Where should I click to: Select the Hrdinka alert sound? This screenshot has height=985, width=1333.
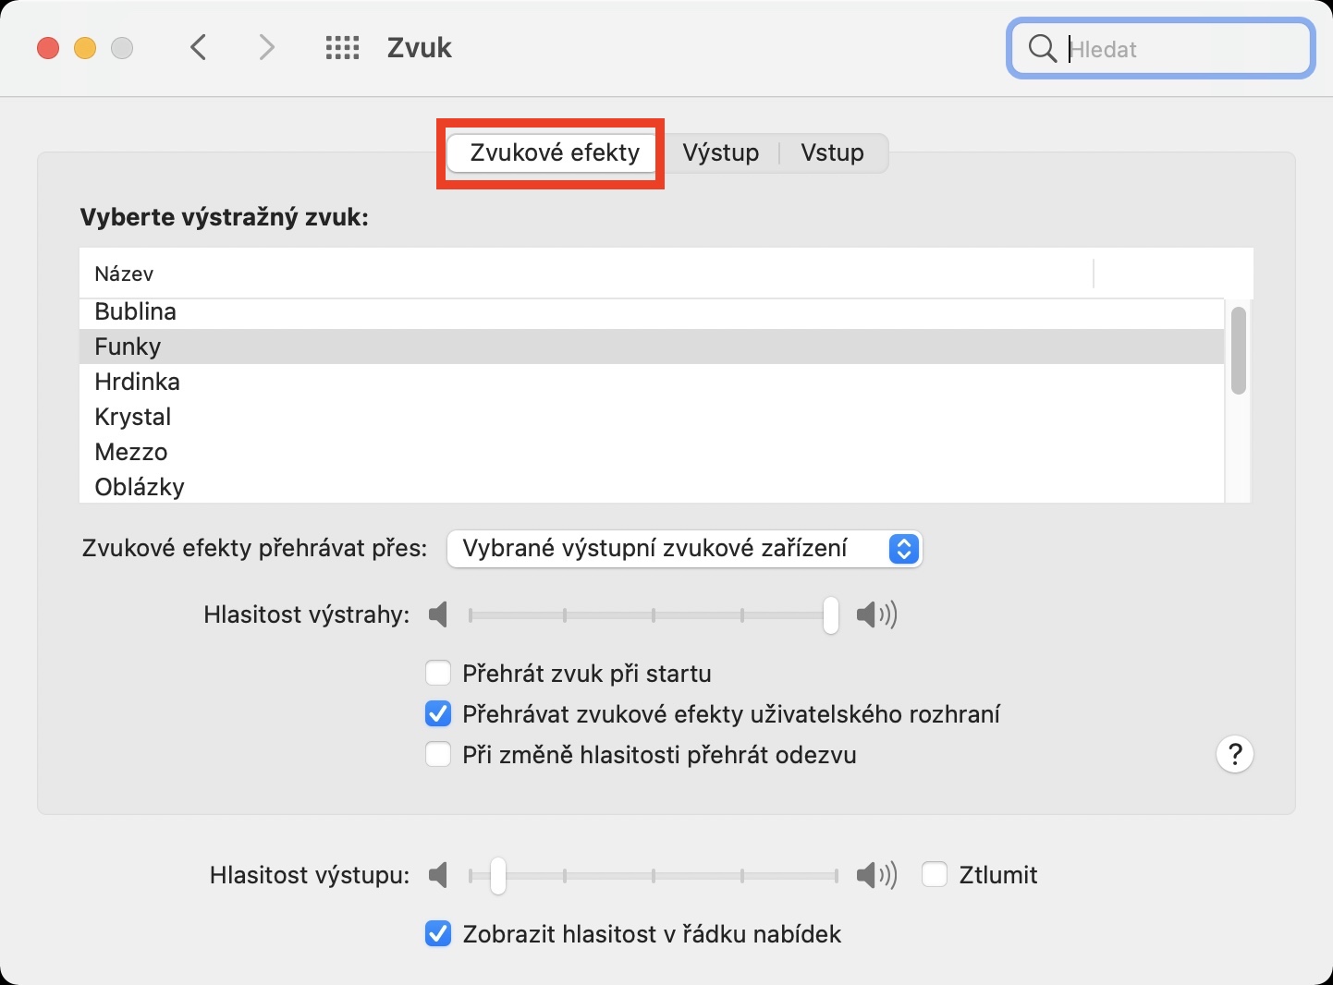[137, 382]
